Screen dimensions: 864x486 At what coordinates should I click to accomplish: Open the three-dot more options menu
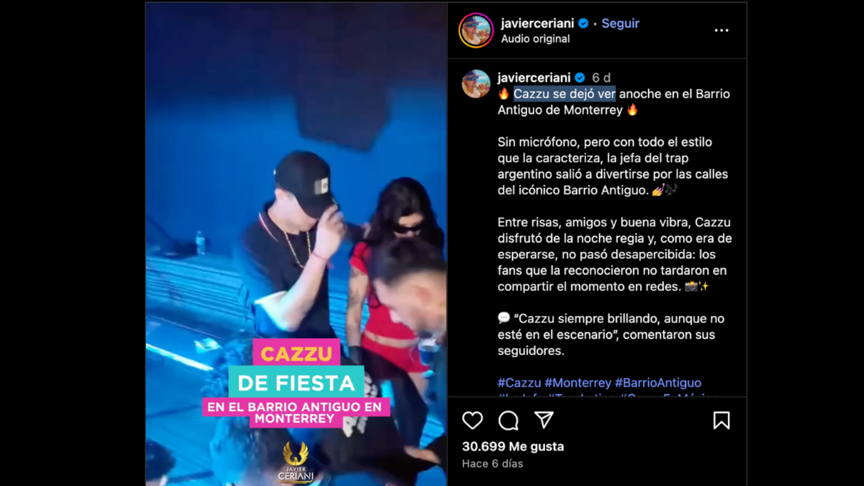click(x=721, y=30)
